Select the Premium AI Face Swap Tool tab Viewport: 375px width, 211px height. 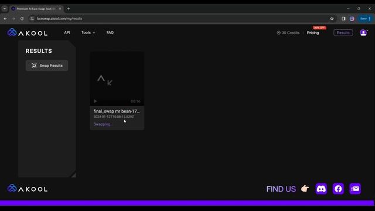pos(36,9)
